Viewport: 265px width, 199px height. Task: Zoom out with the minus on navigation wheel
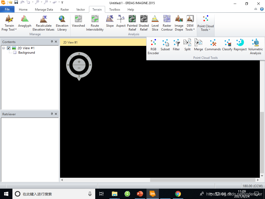79,68
